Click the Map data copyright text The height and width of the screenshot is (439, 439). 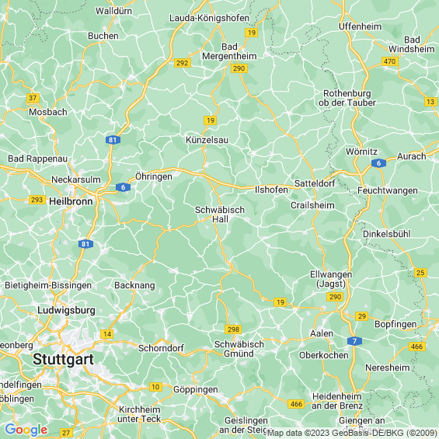353,434
